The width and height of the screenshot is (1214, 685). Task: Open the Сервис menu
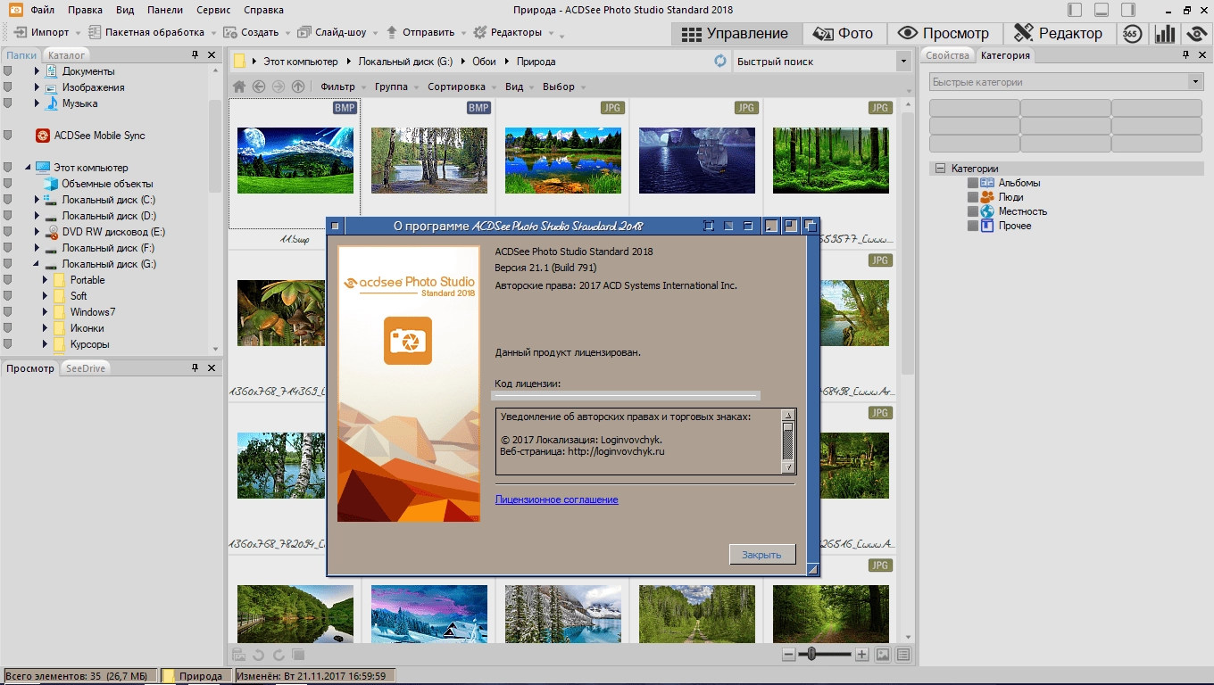(x=214, y=10)
